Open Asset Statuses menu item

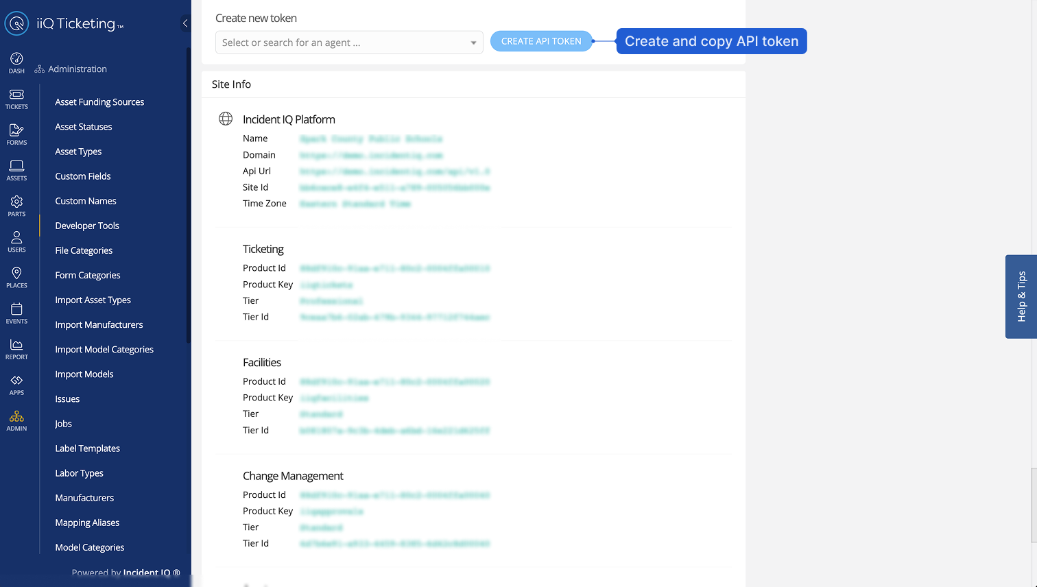(x=84, y=127)
